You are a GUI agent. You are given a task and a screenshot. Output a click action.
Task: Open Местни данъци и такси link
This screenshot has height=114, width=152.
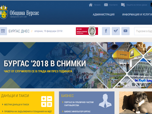click(16, 104)
